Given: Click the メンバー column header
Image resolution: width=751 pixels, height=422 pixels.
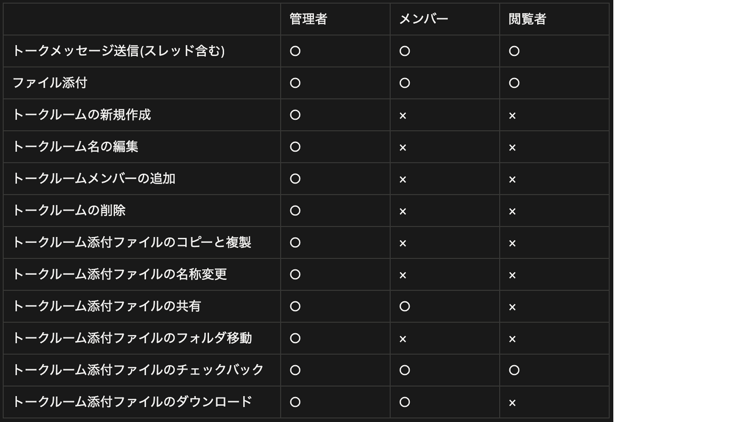Looking at the screenshot, I should pos(423,19).
